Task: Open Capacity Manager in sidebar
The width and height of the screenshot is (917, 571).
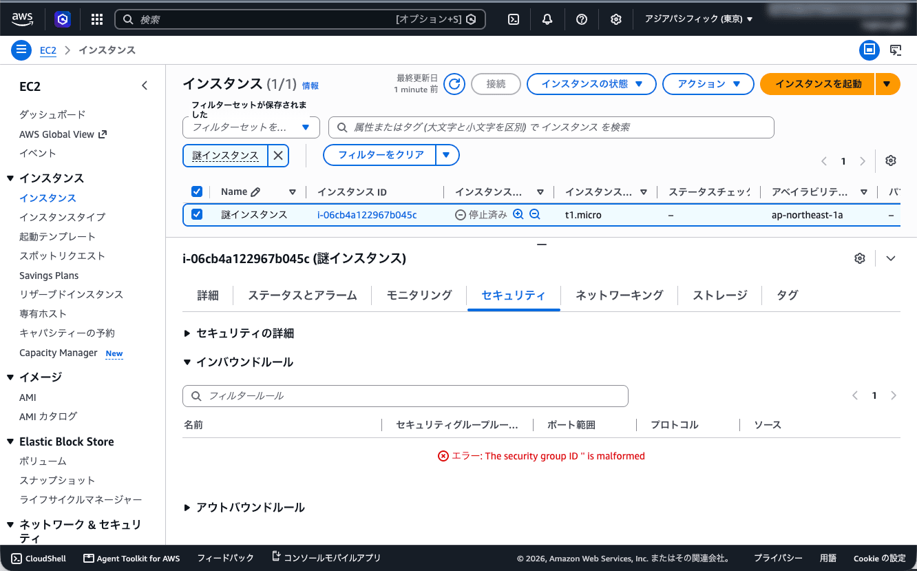Action: click(59, 353)
